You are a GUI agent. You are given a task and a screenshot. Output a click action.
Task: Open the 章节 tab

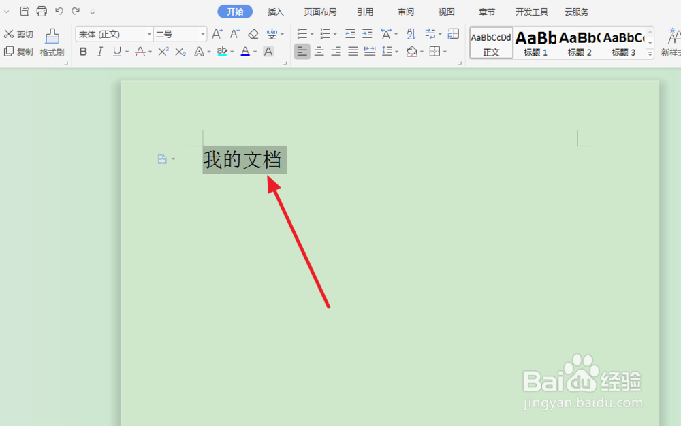click(x=486, y=12)
